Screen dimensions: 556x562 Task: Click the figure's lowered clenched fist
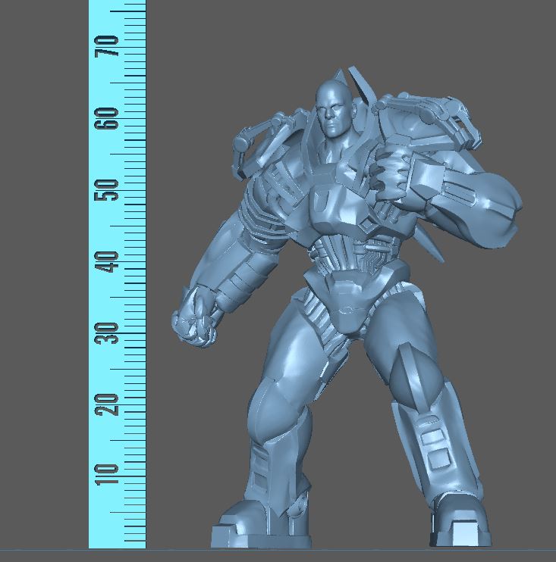[x=196, y=317]
